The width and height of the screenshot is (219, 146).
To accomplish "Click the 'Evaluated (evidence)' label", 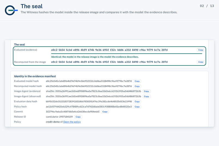I will click(26, 50).
